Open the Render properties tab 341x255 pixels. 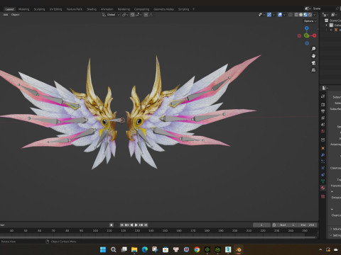click(x=323, y=104)
